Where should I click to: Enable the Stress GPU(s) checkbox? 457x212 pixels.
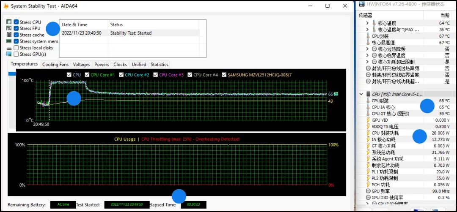[x=16, y=54]
